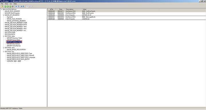Open IMPORT Name Table
The width and height of the screenshot is (206, 110).
pos(13,40)
